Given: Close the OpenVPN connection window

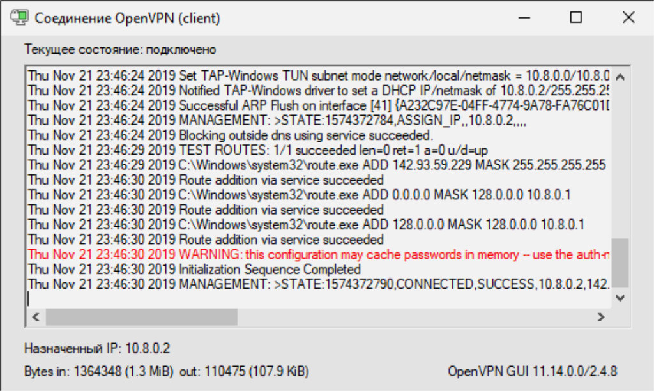Looking at the screenshot, I should (x=627, y=18).
